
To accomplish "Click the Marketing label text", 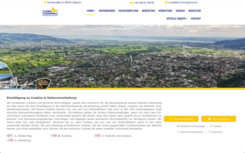I will pos(24,140).
